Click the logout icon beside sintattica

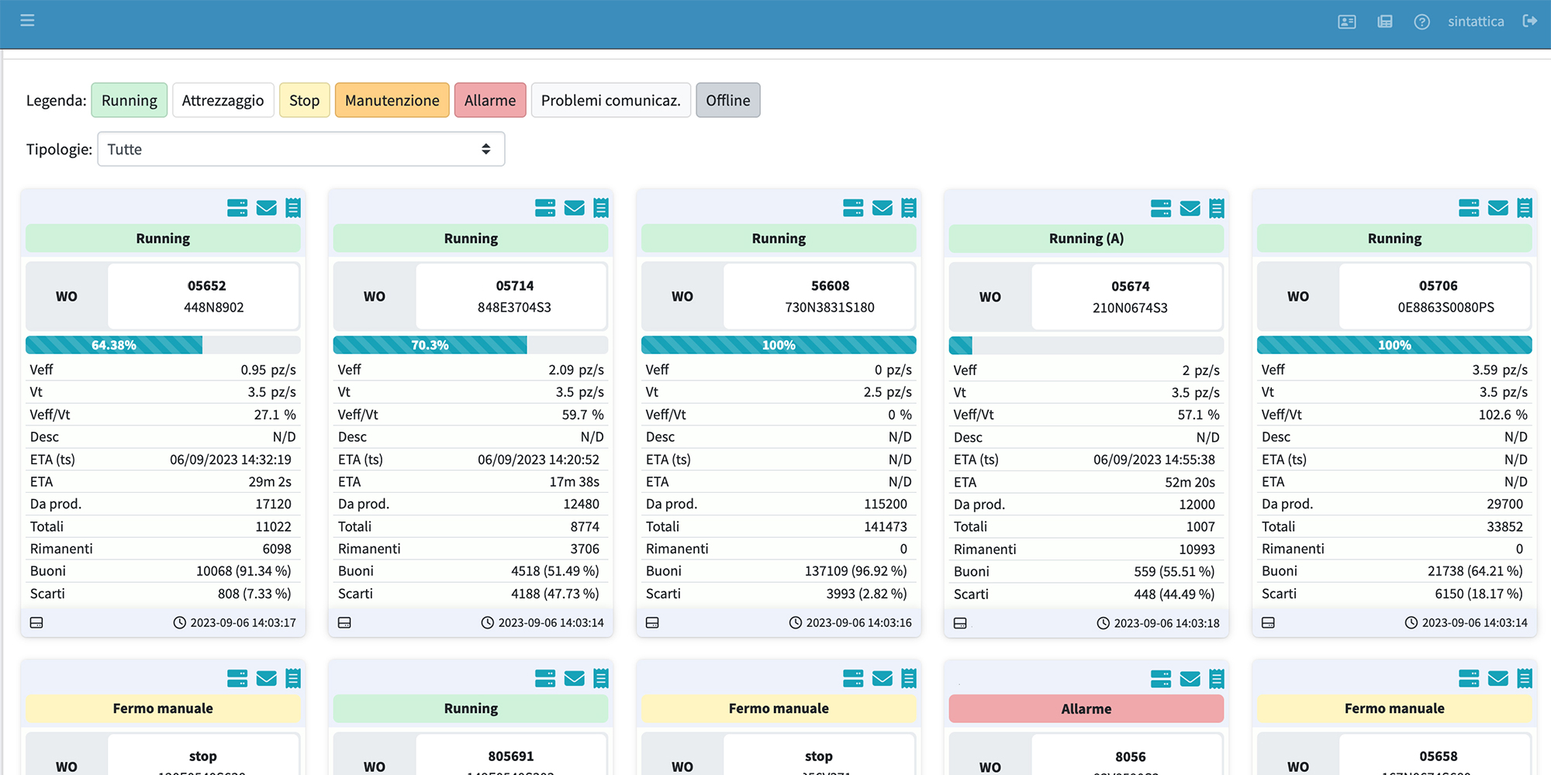coord(1529,21)
